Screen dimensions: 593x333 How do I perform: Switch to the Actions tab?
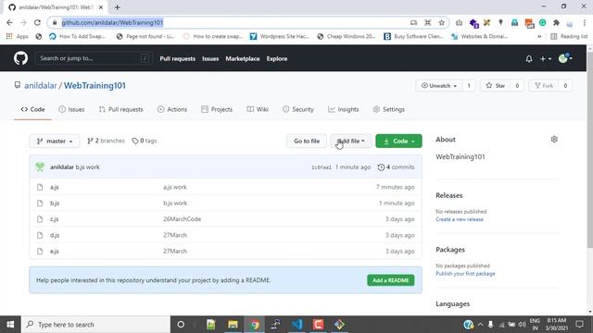pyautogui.click(x=172, y=109)
